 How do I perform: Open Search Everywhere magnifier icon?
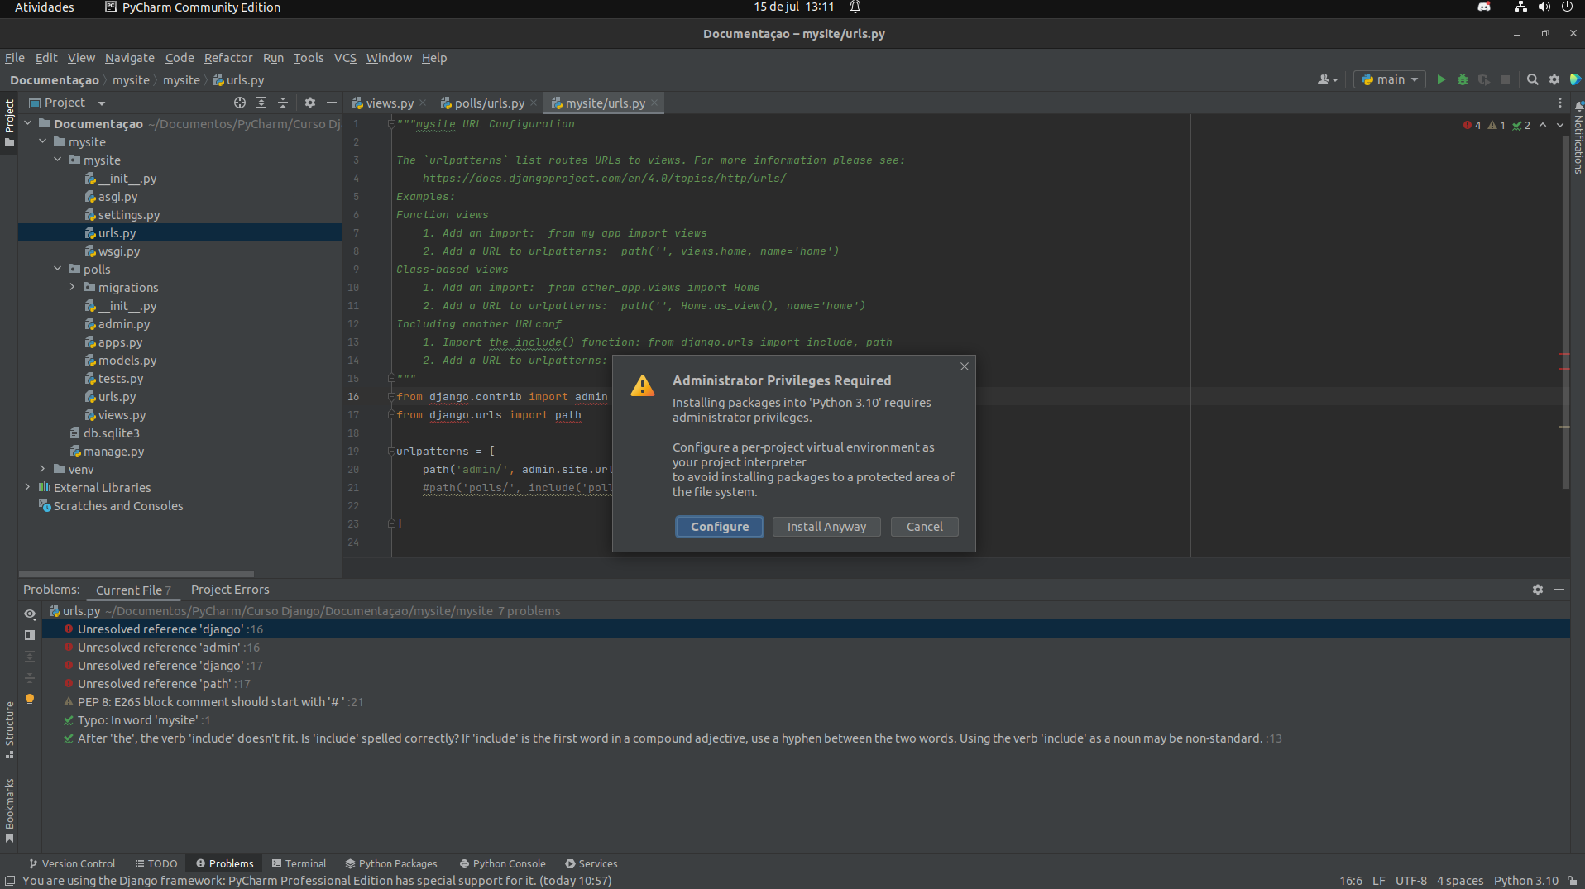click(x=1532, y=79)
